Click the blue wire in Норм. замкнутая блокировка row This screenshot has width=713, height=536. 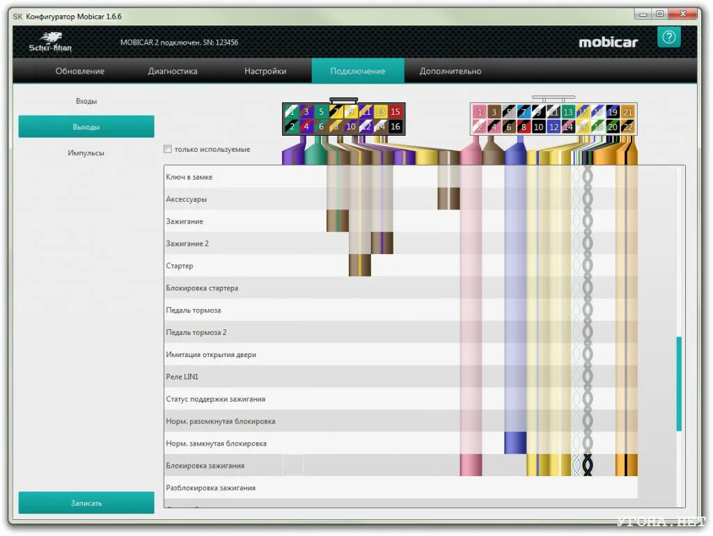pyautogui.click(x=515, y=443)
